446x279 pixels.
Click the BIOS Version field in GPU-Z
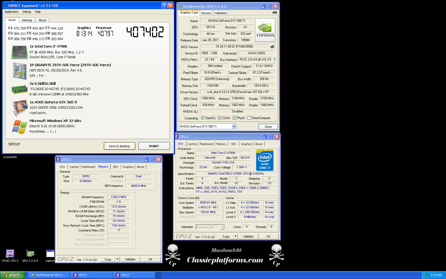pos(234,47)
